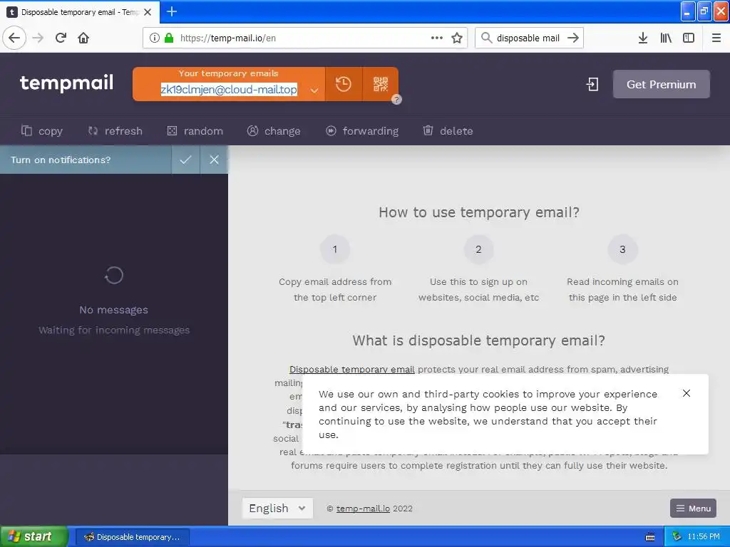The image size is (730, 547).
Task: Click the browser forward arrow
Action: tap(38, 38)
